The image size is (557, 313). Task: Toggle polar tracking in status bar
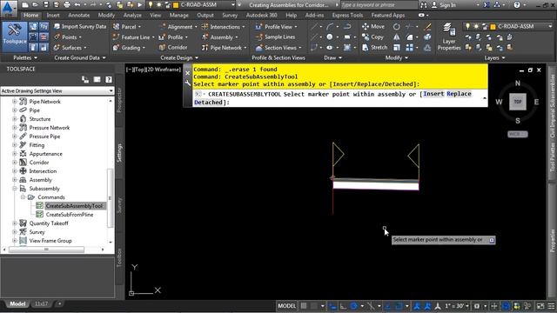pyautogui.click(x=354, y=306)
